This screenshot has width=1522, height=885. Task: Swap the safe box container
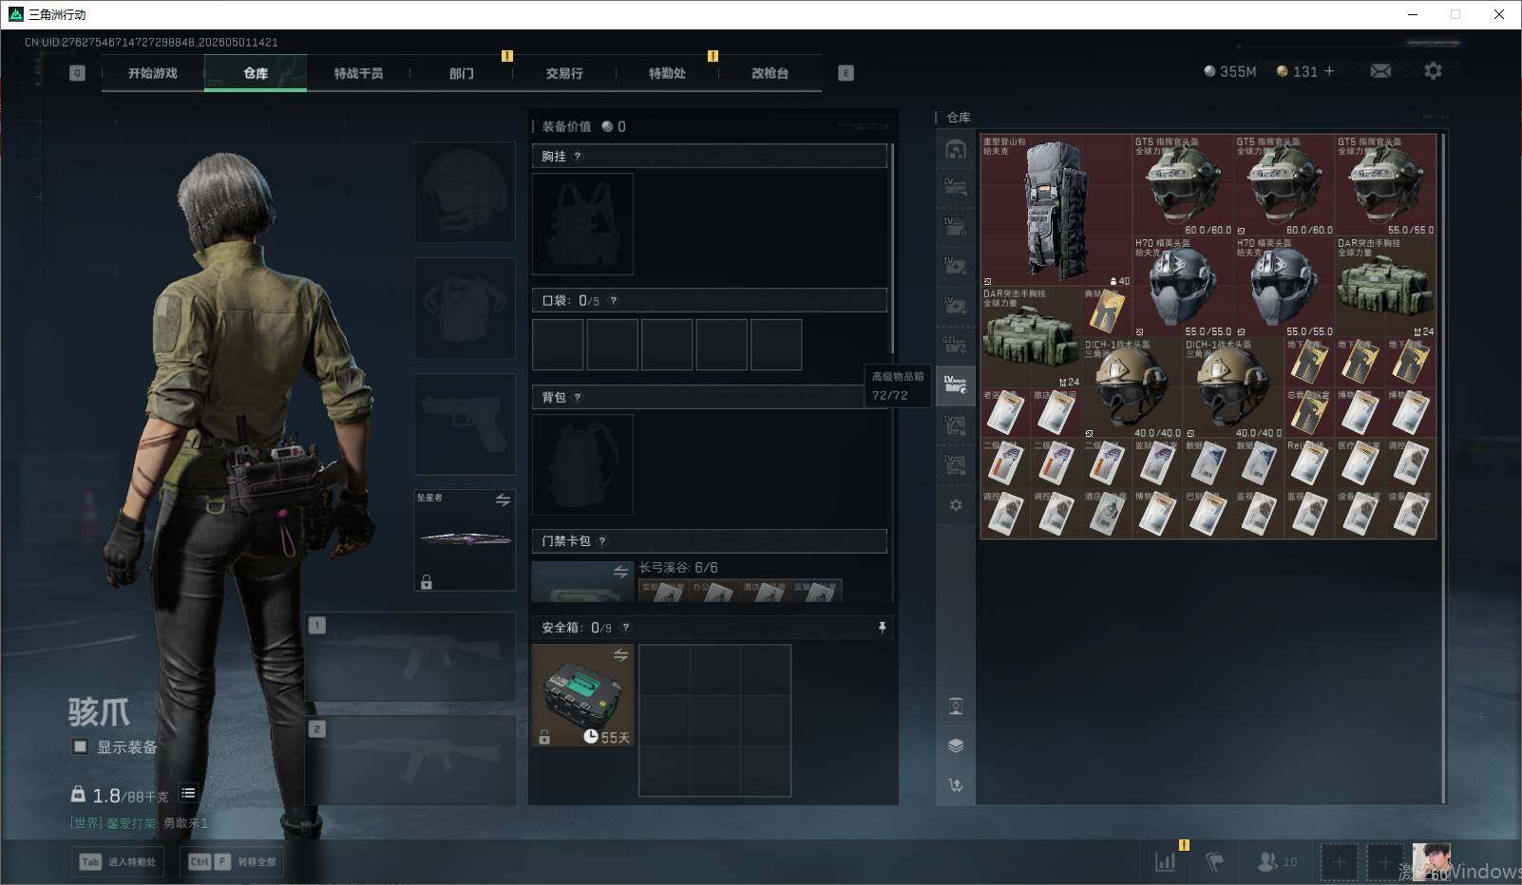coord(620,655)
